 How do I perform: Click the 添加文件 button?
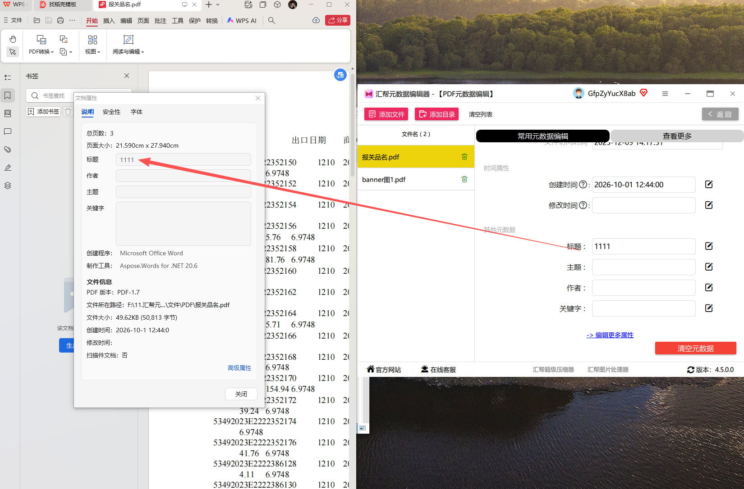click(x=386, y=114)
